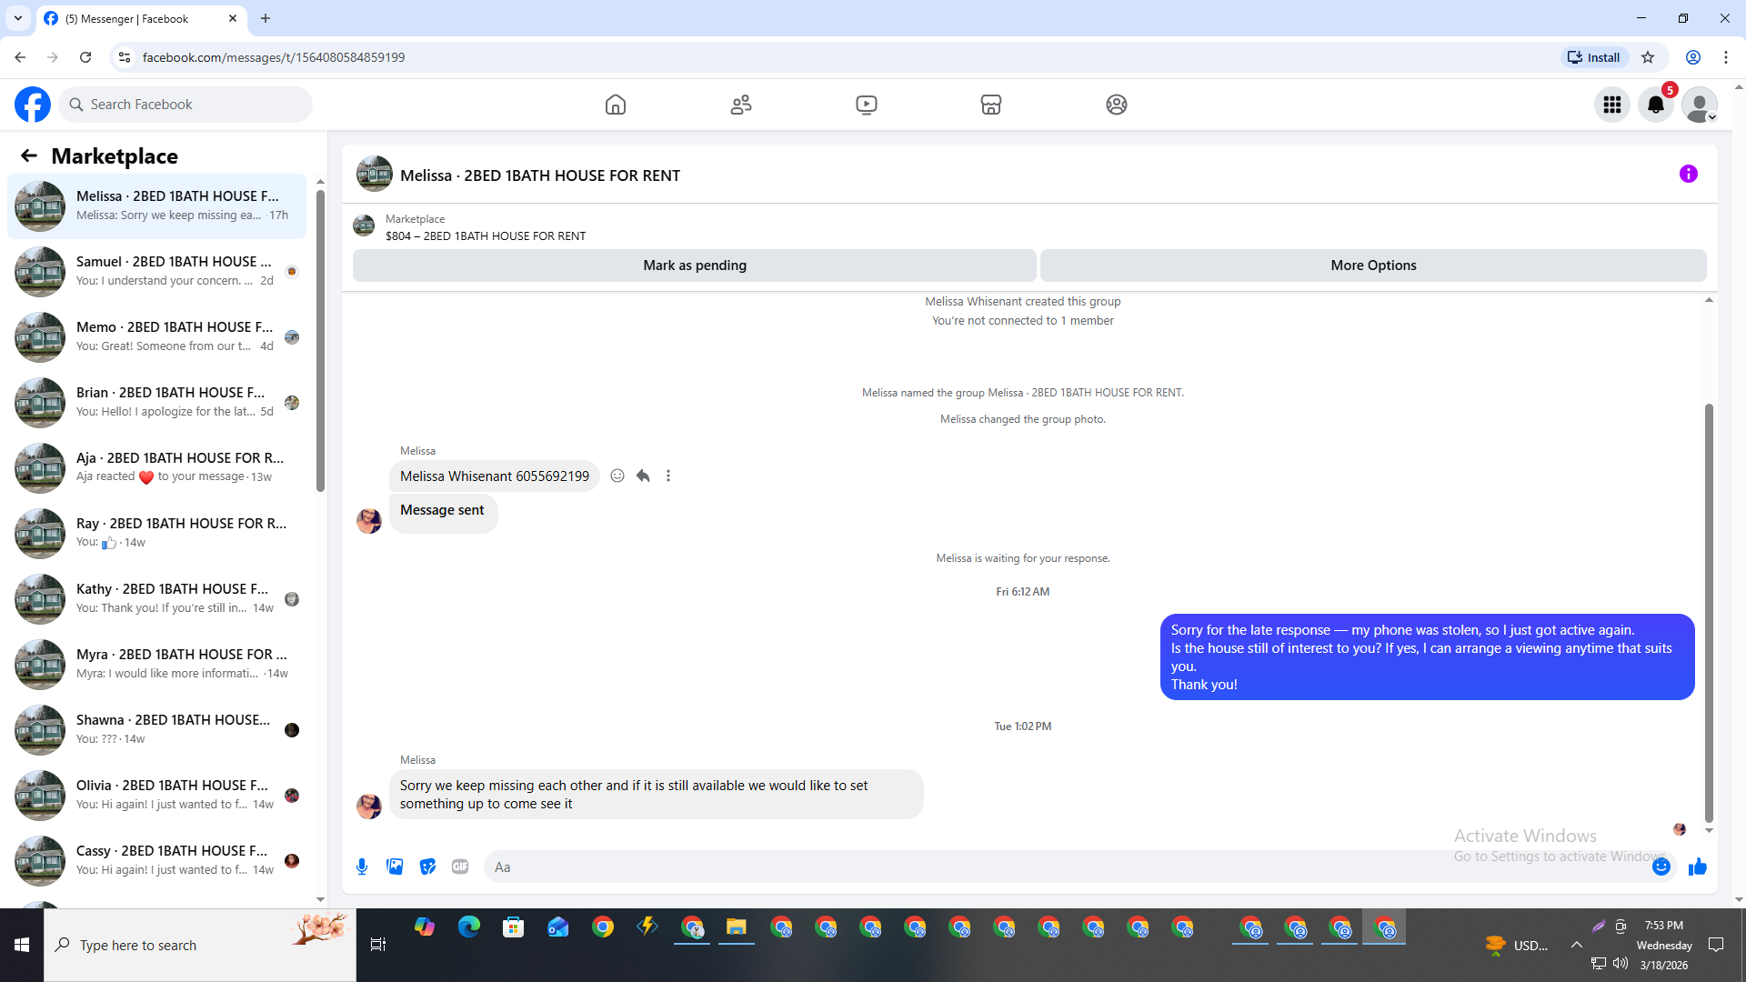1746x982 pixels.
Task: Go to Facebook Home tab
Action: click(616, 105)
